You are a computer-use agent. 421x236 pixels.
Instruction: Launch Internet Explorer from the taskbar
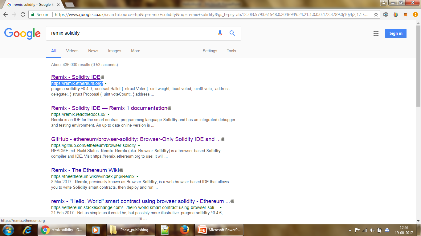[x=28, y=230]
